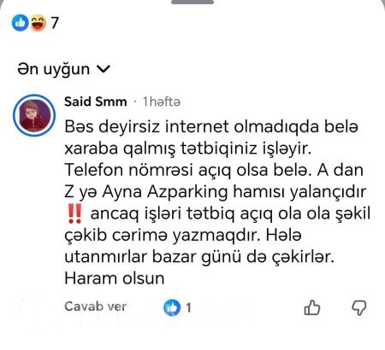
Task: Open Said Smm's profile picture
Action: tap(34, 115)
